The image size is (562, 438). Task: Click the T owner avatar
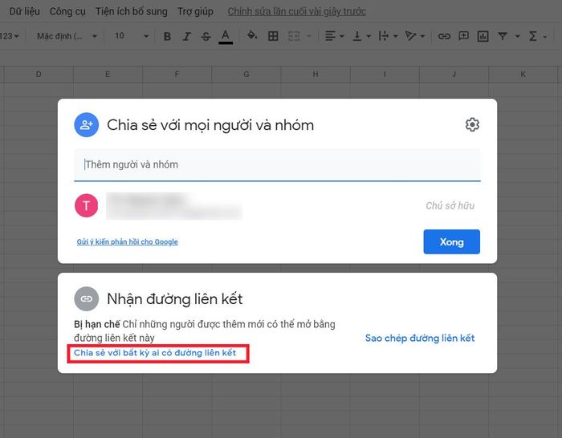(87, 205)
